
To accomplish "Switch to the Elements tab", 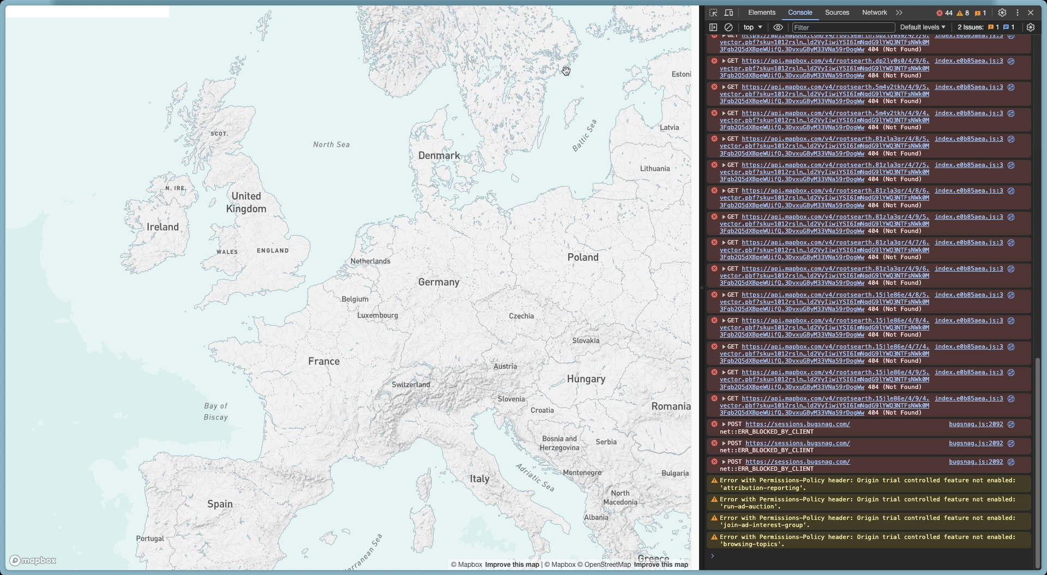I will (762, 13).
